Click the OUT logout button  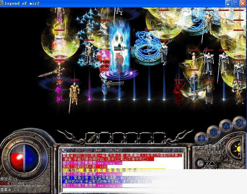(x=167, y=150)
